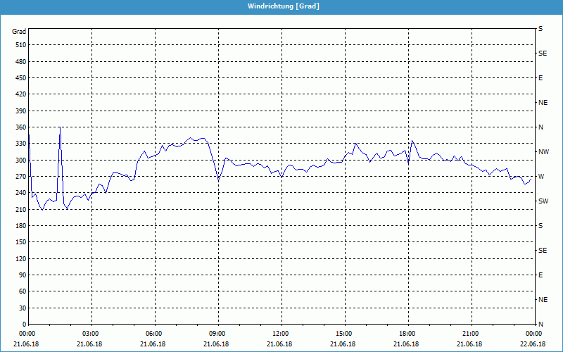
Task: Select the 12:00 time axis label
Action: pyautogui.click(x=281, y=334)
